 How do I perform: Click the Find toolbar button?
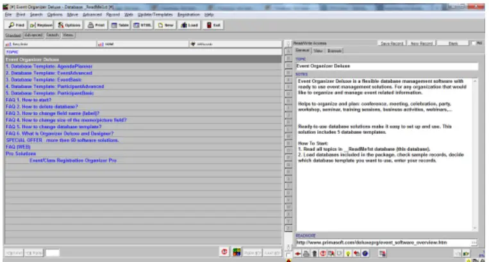click(16, 25)
